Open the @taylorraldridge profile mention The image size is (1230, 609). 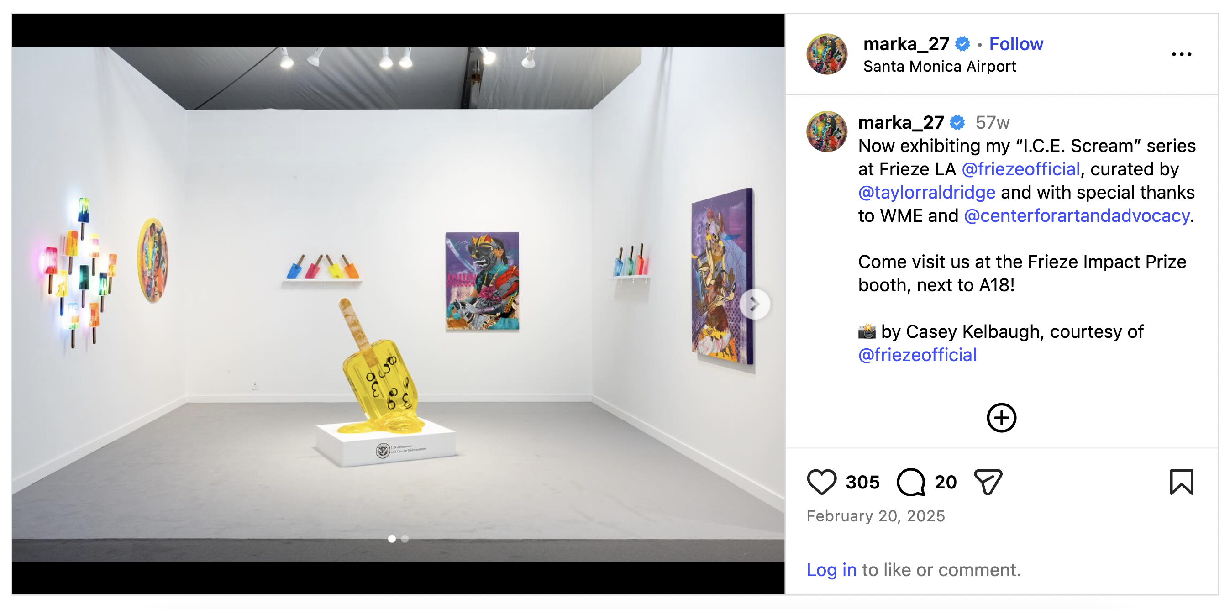[x=926, y=192]
